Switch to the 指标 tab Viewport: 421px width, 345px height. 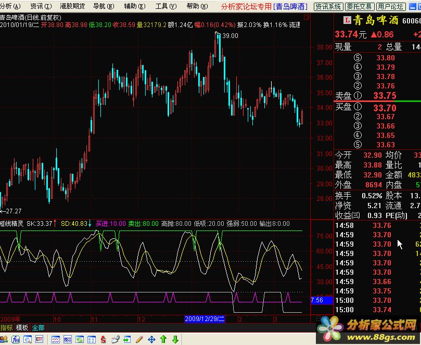click(7, 327)
